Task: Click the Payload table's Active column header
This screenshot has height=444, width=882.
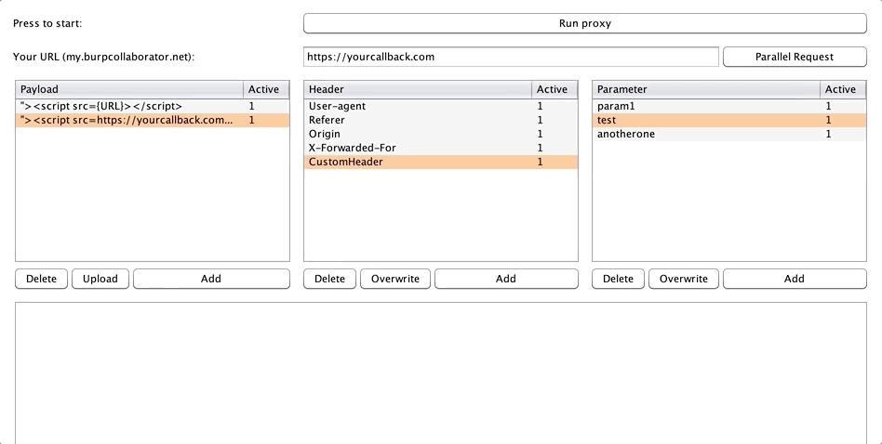Action: pyautogui.click(x=266, y=89)
